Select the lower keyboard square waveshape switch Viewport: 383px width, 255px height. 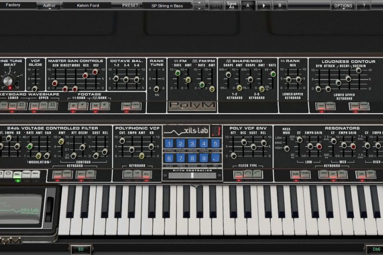pyautogui.click(x=12, y=106)
